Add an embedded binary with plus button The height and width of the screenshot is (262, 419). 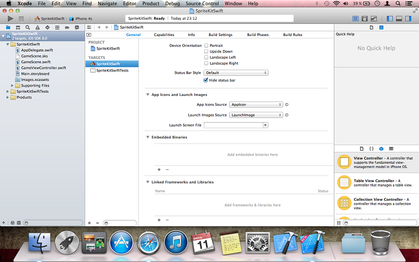coord(159,169)
